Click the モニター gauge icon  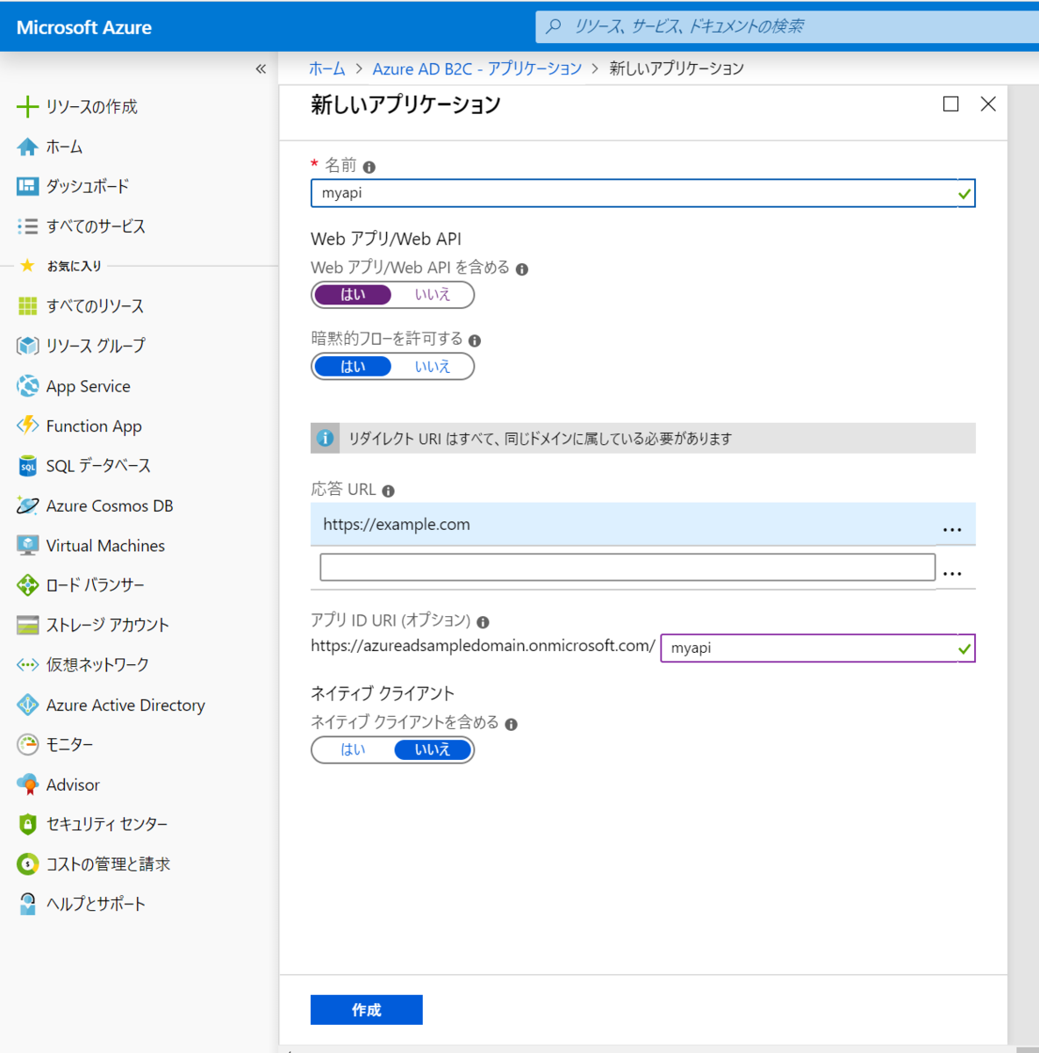[27, 744]
